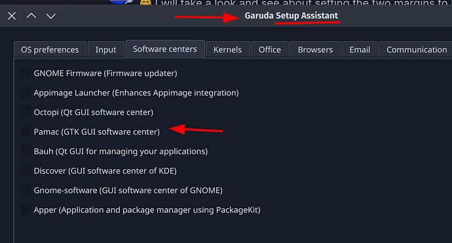Enable Discover KDE software center checkbox
This screenshot has height=243, width=452.
pyautogui.click(x=26, y=171)
